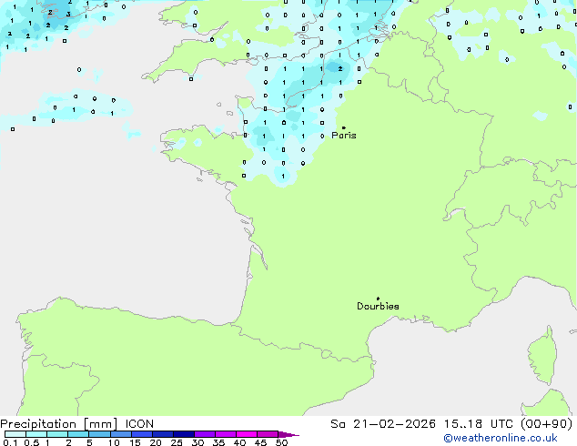Click the 2 to 5 legend swatch

pos(78,434)
